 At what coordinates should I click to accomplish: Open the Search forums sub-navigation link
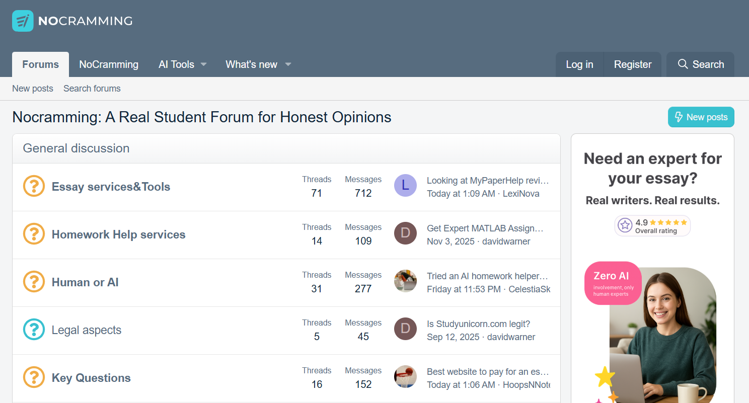pyautogui.click(x=92, y=89)
